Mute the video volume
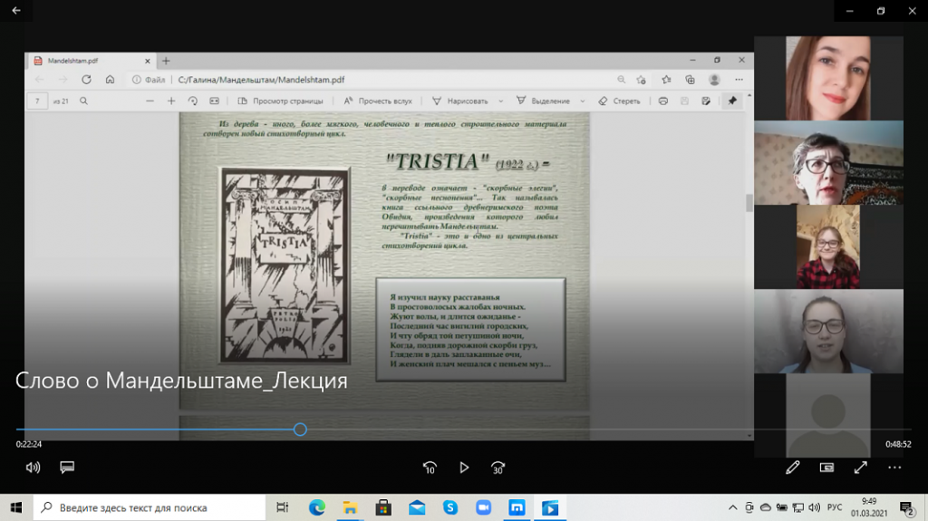The image size is (928, 521). tap(34, 468)
